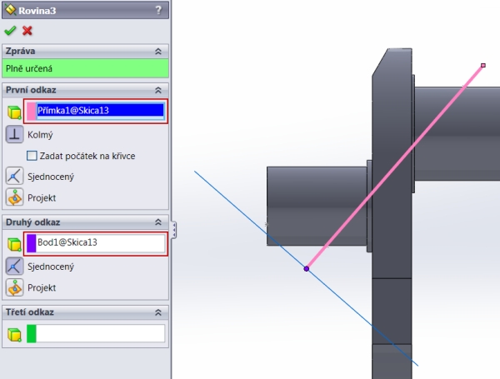Toggle Sjednocený under První odkaz

tap(14, 176)
